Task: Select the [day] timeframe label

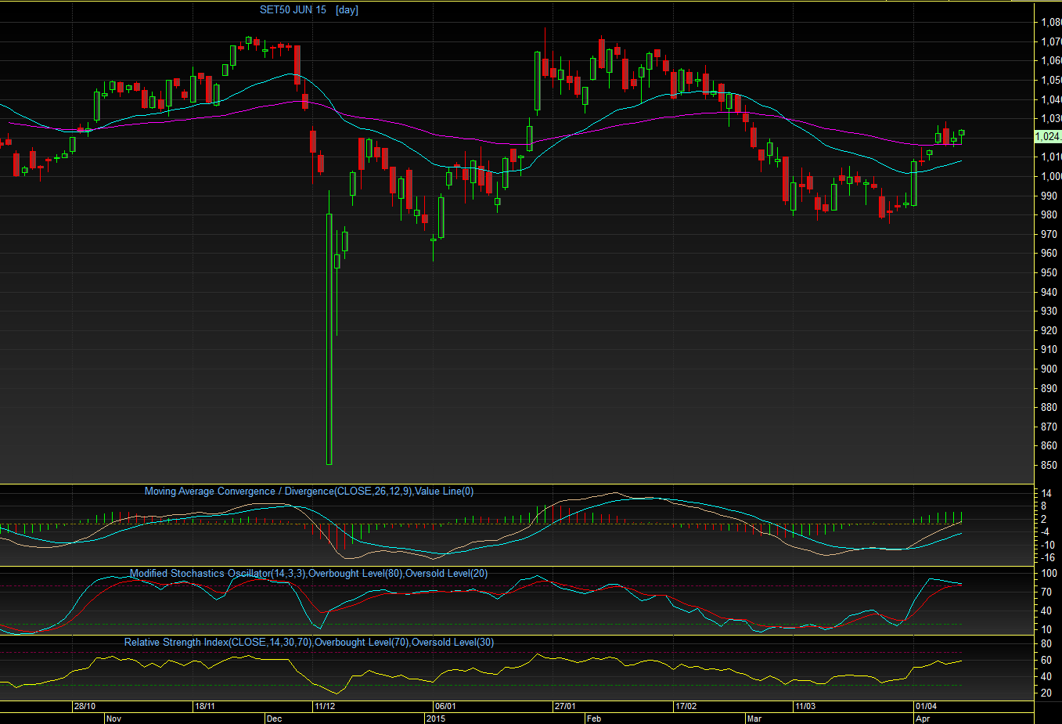Action: pyautogui.click(x=347, y=10)
